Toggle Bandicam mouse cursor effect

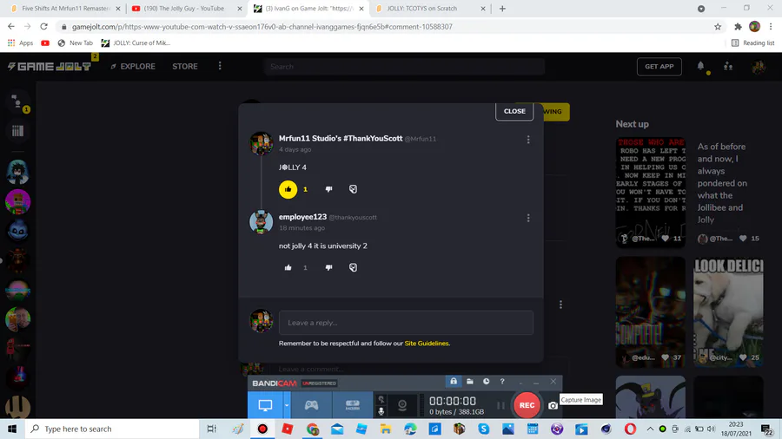coord(381,400)
